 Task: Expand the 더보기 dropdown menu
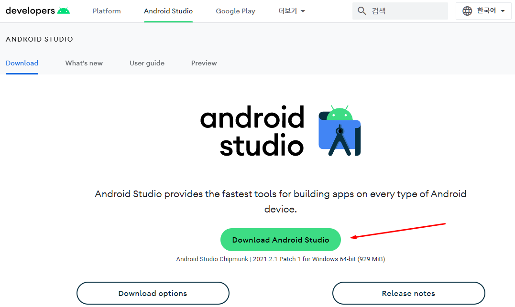coord(292,11)
